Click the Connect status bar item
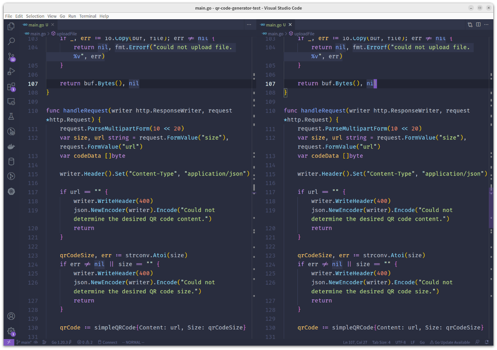 click(x=107, y=342)
